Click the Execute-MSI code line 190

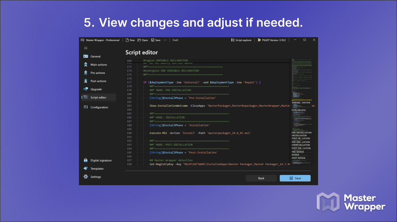click(200, 133)
